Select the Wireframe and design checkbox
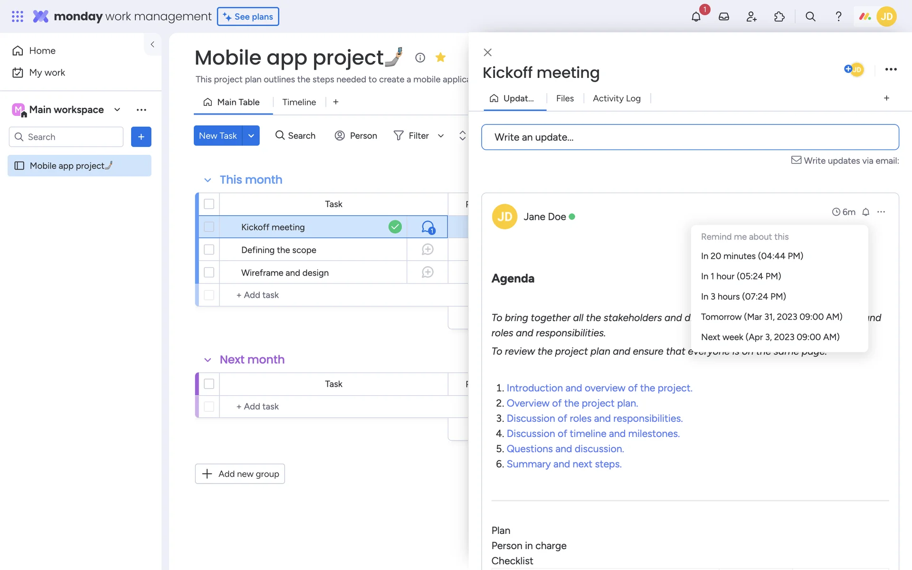 click(209, 272)
